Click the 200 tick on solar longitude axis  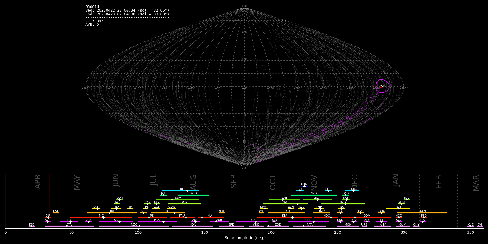pos(271,232)
